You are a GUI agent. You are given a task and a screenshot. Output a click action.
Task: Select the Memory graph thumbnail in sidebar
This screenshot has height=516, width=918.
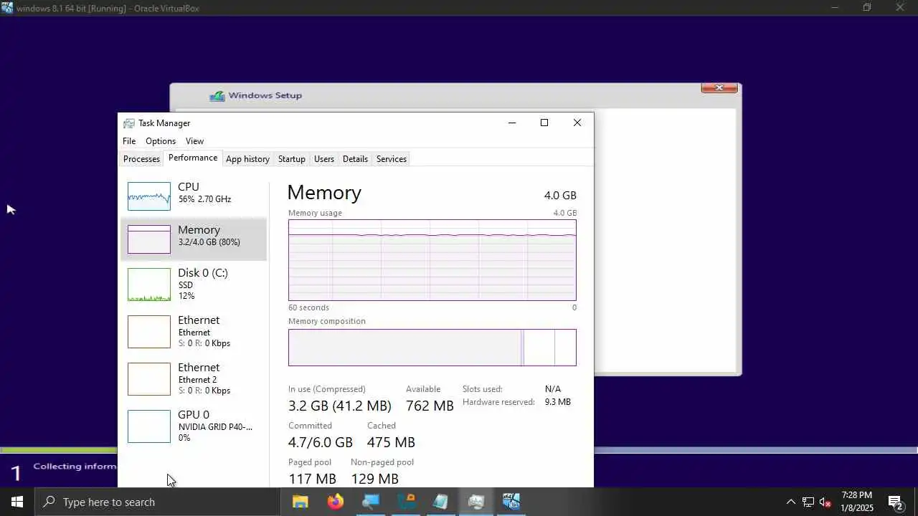tap(149, 239)
